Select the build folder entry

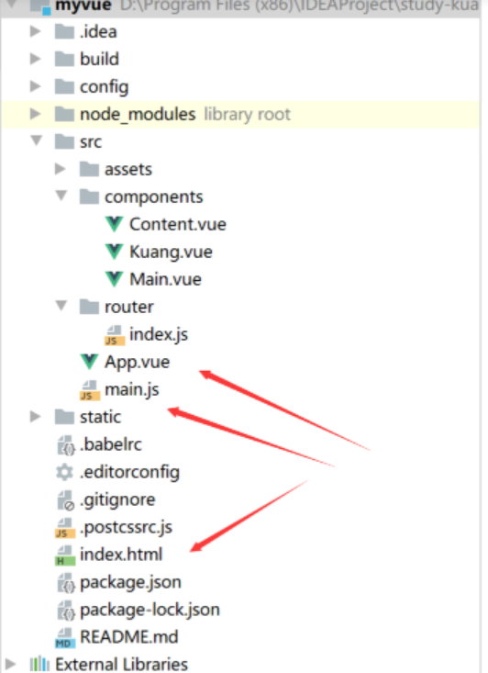tap(99, 59)
